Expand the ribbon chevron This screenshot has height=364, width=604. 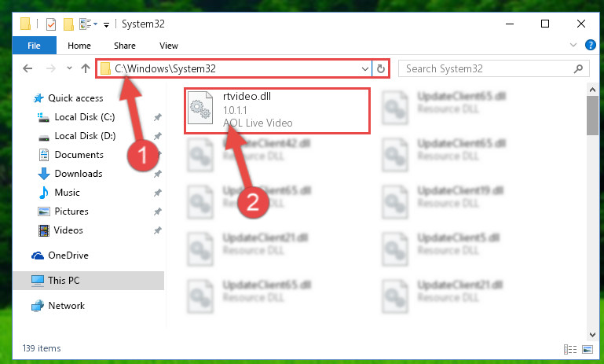pyautogui.click(x=573, y=45)
